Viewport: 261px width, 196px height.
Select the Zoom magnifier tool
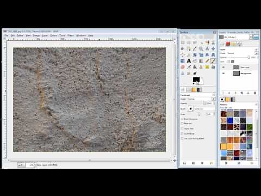point(201,48)
